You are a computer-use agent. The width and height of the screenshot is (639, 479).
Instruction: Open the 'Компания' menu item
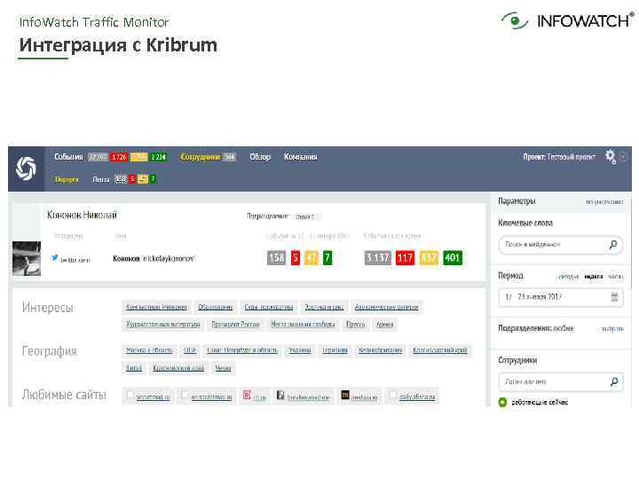pyautogui.click(x=300, y=157)
